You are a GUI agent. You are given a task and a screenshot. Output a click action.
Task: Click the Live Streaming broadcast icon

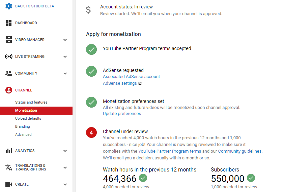coord(9,56)
